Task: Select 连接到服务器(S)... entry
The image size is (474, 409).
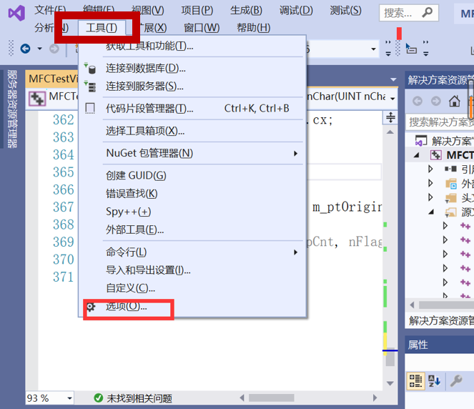Action: (x=192, y=87)
